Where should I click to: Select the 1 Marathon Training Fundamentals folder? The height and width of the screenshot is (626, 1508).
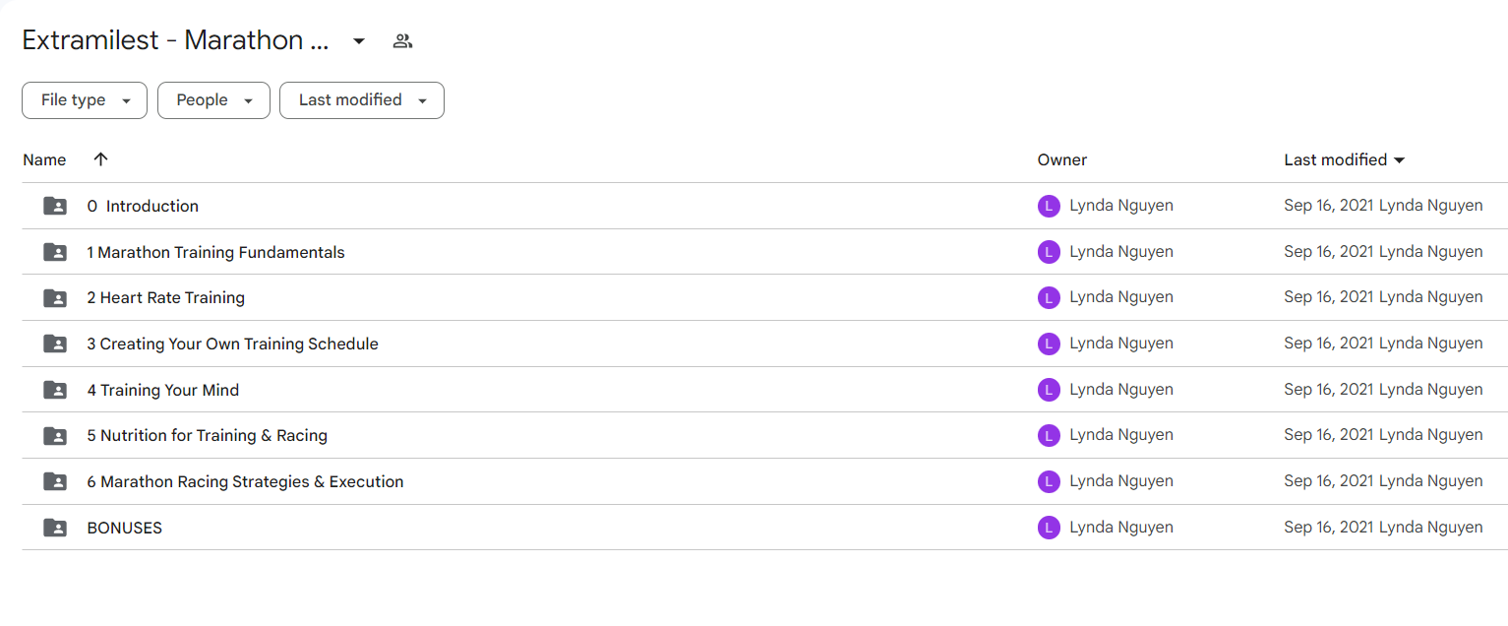764,252
